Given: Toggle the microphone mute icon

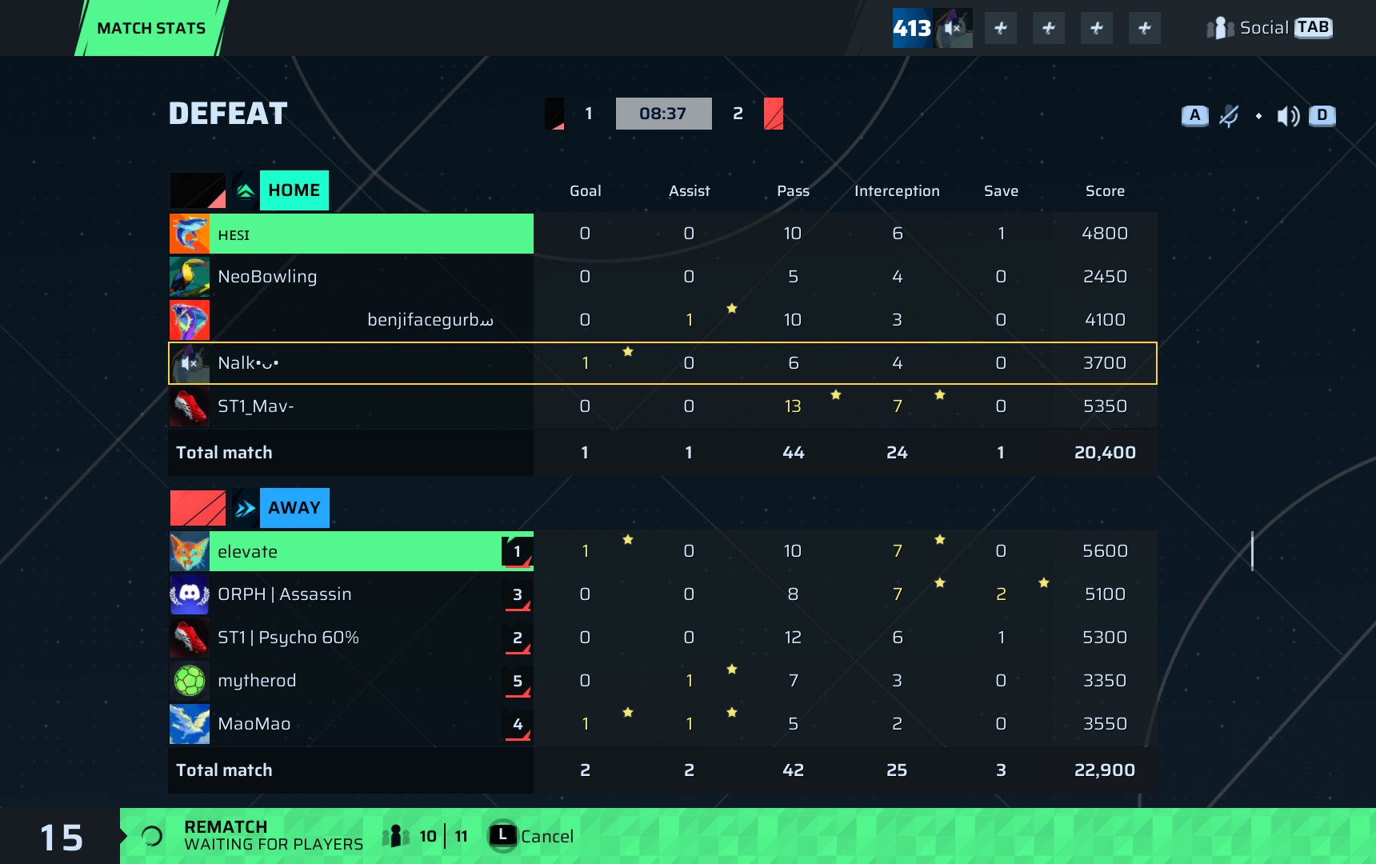Looking at the screenshot, I should 1228,116.
